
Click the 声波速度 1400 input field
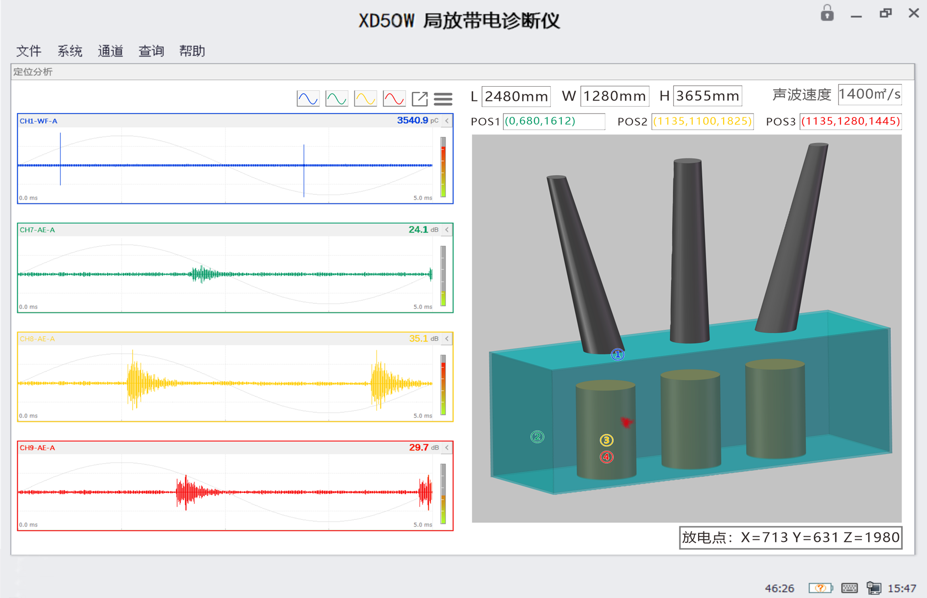click(x=870, y=95)
